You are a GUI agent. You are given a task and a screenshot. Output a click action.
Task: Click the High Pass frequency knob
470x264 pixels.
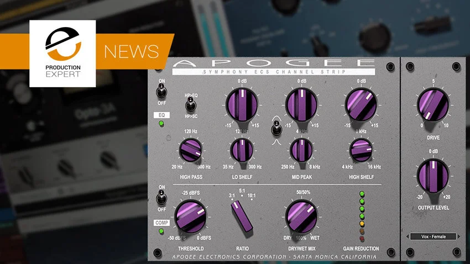[190, 150]
